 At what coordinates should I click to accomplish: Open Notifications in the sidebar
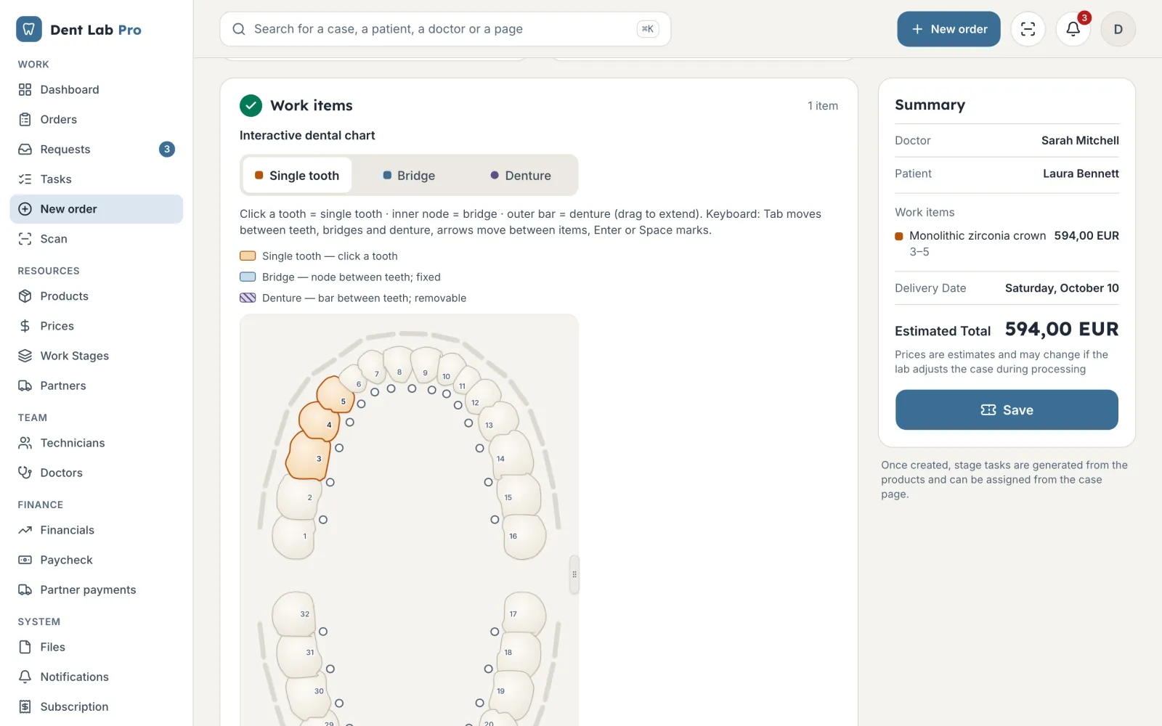(x=96, y=677)
